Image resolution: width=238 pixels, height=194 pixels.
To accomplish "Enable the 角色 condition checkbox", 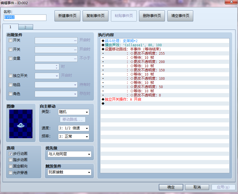I will (x=10, y=94).
